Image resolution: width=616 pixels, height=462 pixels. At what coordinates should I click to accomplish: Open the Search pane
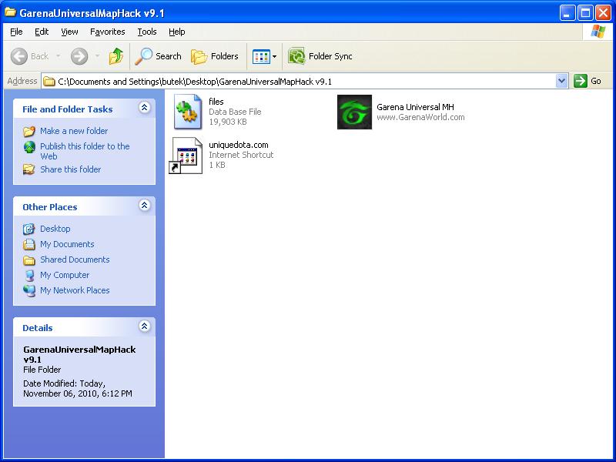click(158, 56)
